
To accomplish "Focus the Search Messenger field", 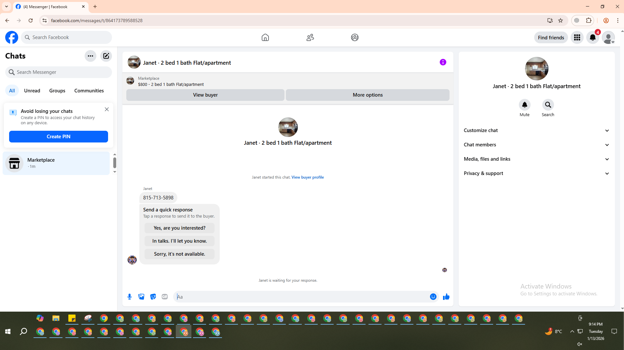I will pyautogui.click(x=59, y=72).
